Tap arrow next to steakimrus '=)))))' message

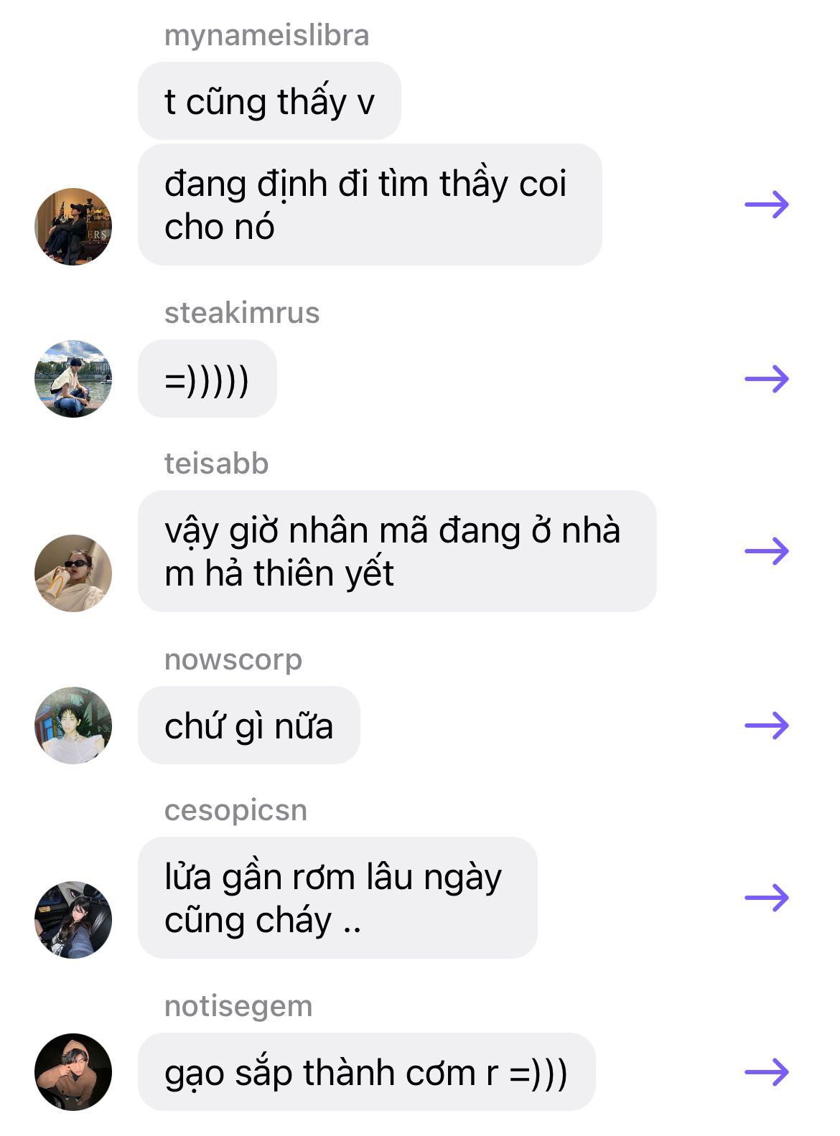pos(767,379)
